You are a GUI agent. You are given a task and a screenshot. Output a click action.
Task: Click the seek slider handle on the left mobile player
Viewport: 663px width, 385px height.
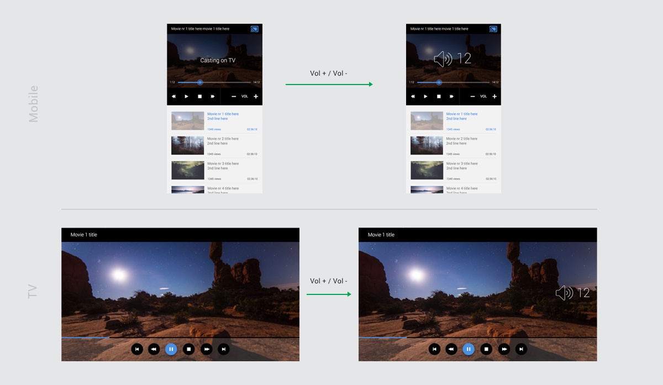click(x=200, y=82)
